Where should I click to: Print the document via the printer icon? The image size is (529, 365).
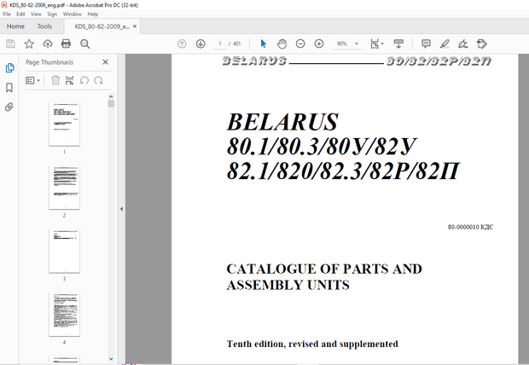point(67,43)
